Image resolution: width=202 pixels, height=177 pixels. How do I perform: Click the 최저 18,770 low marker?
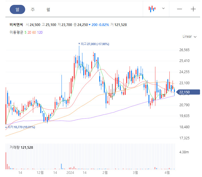[20, 127]
